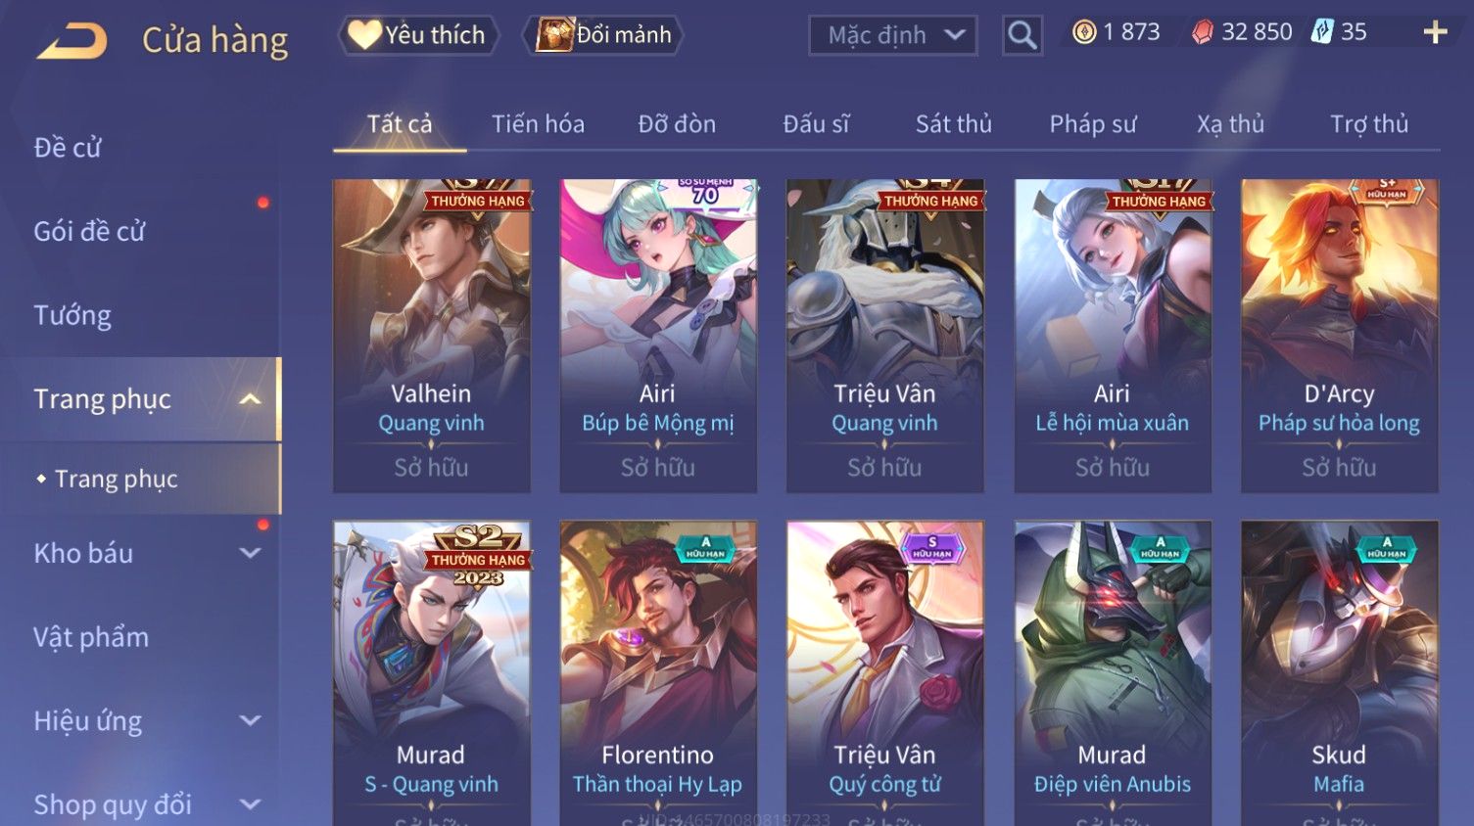Expand the Hiệu ứng sidebar section
1474x826 pixels.
(x=250, y=721)
